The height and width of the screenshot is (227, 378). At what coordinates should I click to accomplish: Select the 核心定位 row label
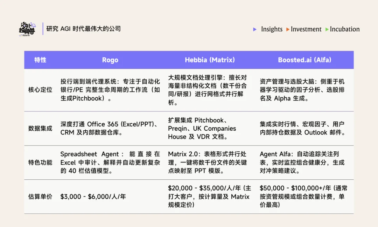coord(40,89)
